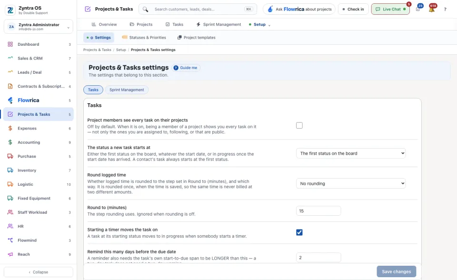This screenshot has width=457, height=280.
Task: Open the help question mark icon
Action: click(x=445, y=10)
